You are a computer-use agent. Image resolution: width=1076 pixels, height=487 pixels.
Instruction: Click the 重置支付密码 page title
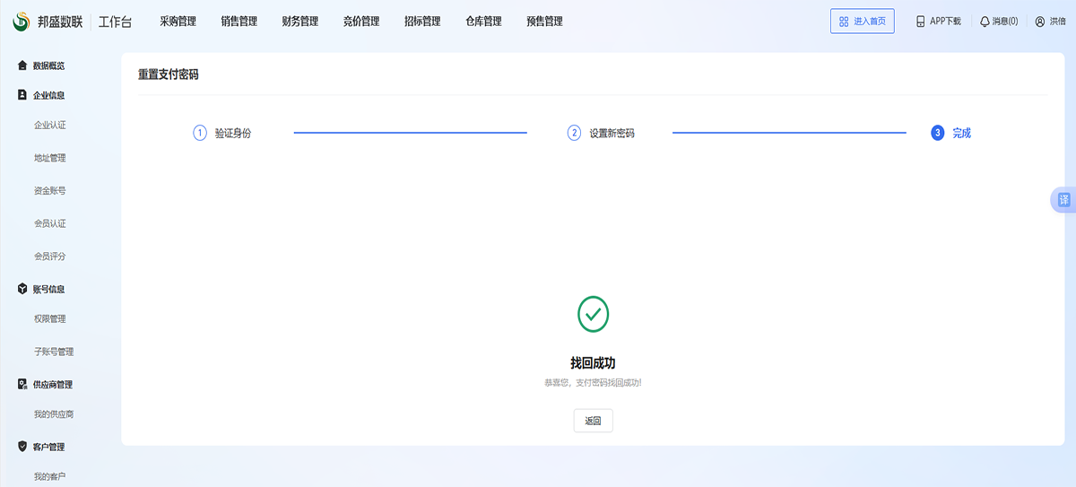click(168, 74)
